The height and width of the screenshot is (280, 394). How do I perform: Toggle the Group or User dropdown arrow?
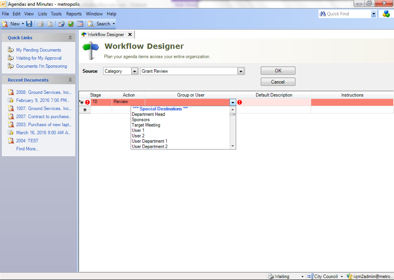coord(233,102)
